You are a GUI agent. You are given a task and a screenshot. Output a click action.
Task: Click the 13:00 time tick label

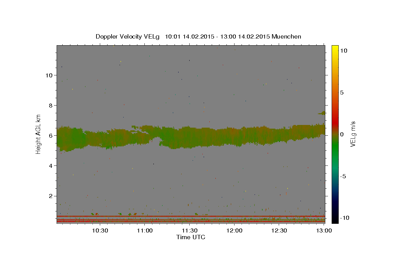click(324, 230)
